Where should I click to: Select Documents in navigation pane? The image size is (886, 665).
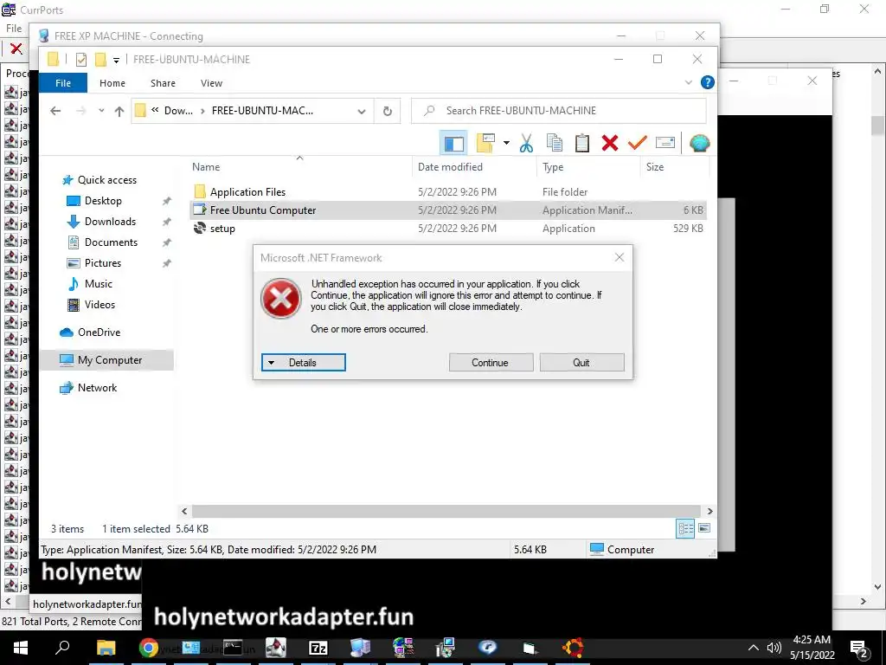point(111,242)
